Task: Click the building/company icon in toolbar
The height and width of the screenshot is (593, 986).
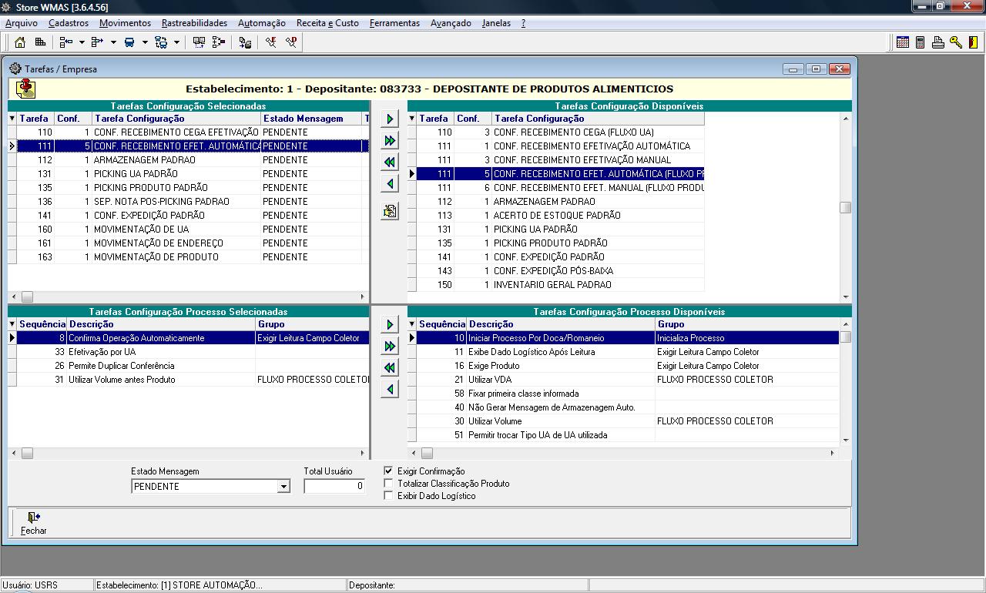Action: (x=40, y=42)
